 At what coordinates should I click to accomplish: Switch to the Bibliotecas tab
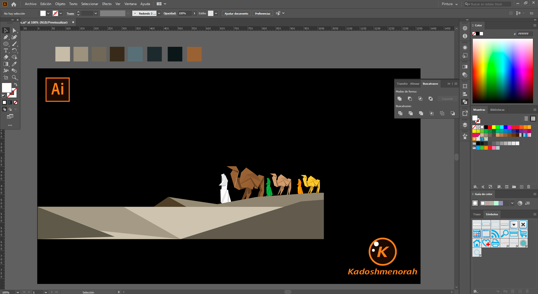click(497, 110)
